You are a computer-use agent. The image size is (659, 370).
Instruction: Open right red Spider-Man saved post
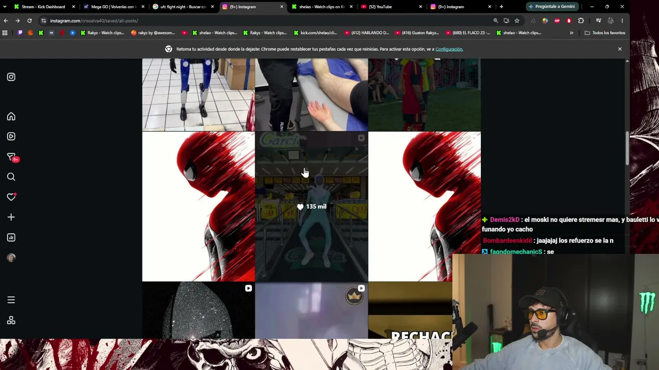point(425,207)
